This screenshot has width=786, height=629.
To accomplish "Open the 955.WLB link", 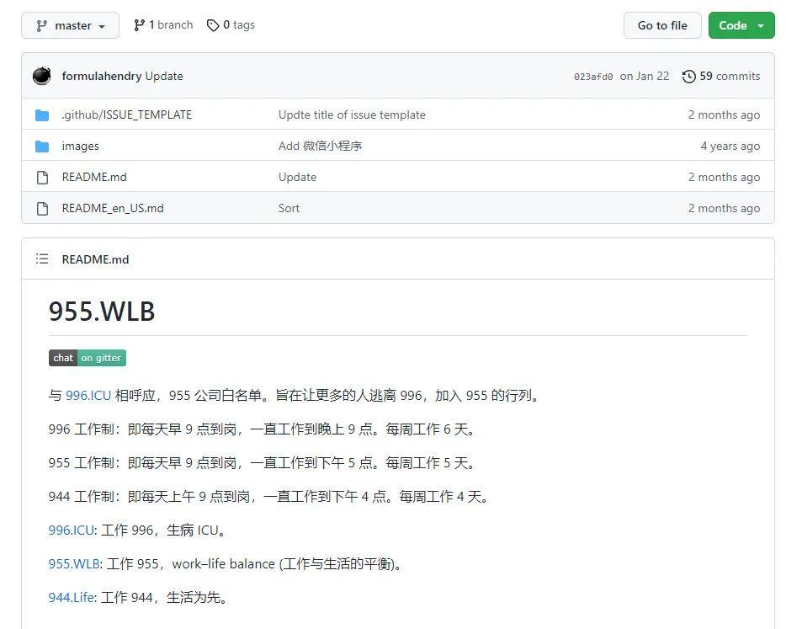I will tap(75, 564).
